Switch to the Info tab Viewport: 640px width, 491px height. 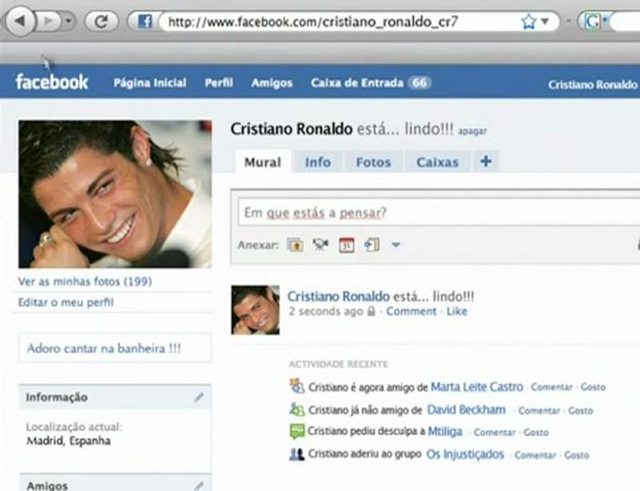point(318,162)
